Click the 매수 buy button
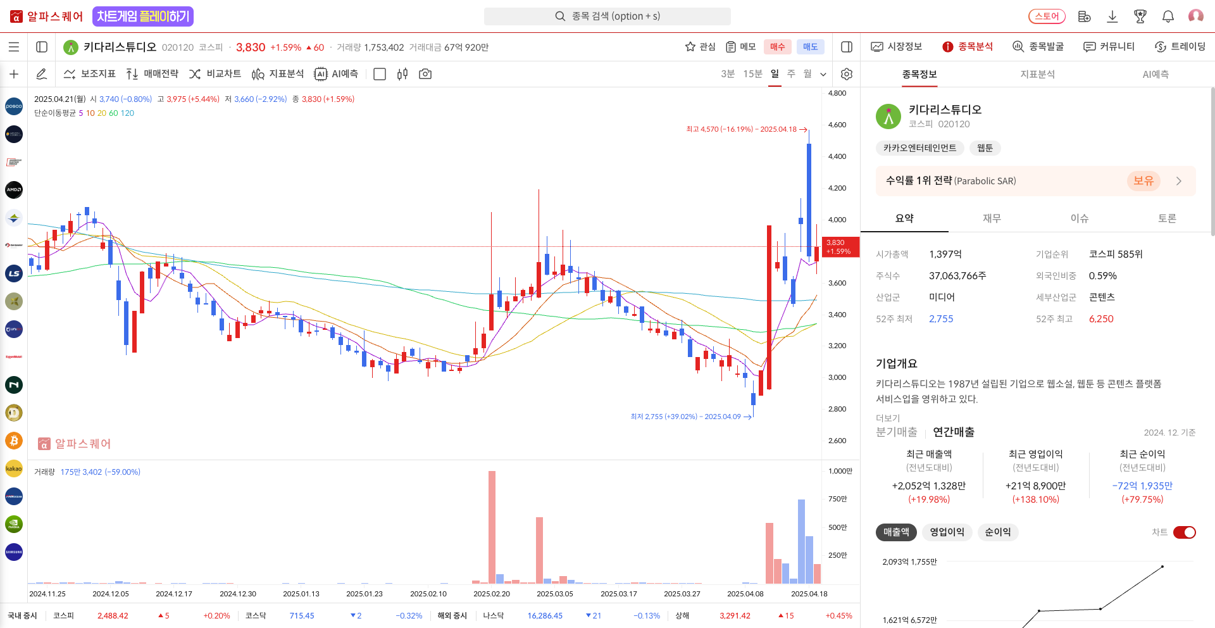The image size is (1215, 628). pos(778,47)
